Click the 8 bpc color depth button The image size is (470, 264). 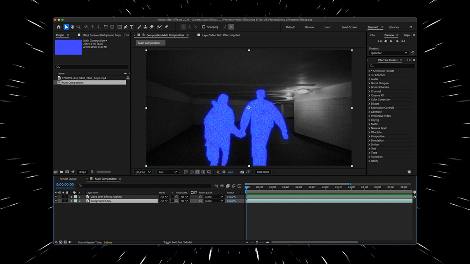[x=82, y=172]
